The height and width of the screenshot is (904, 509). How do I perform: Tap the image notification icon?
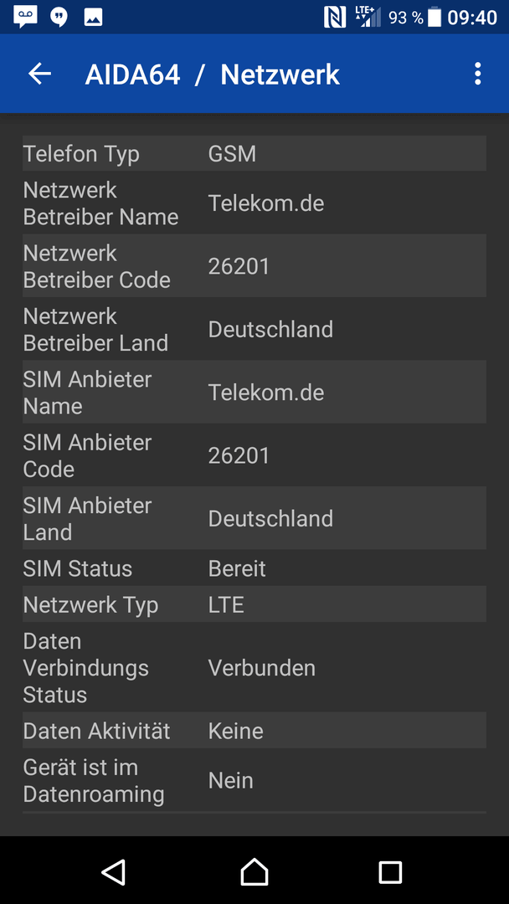(x=94, y=18)
